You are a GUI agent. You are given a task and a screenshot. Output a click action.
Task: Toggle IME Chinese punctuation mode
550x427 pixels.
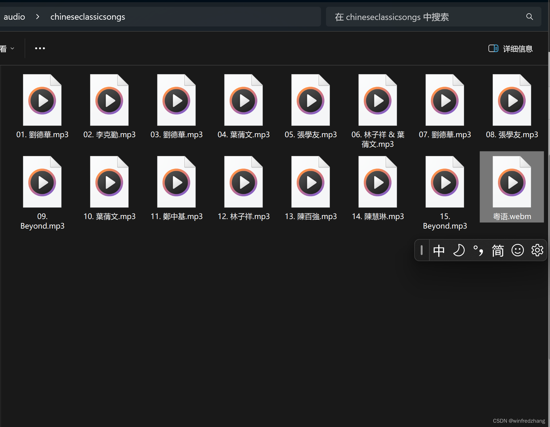478,250
